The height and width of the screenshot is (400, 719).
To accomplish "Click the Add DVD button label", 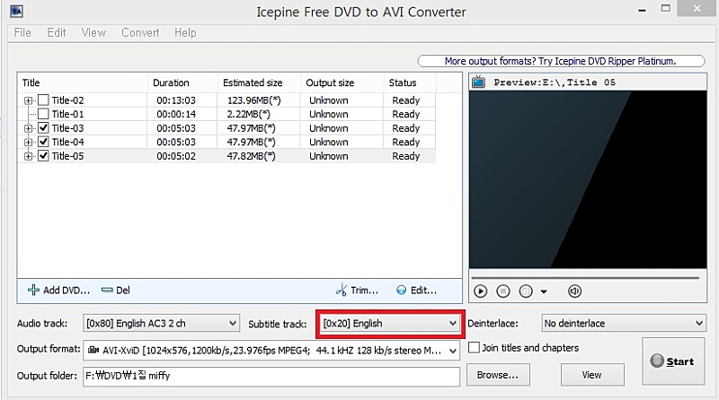I will pos(67,291).
